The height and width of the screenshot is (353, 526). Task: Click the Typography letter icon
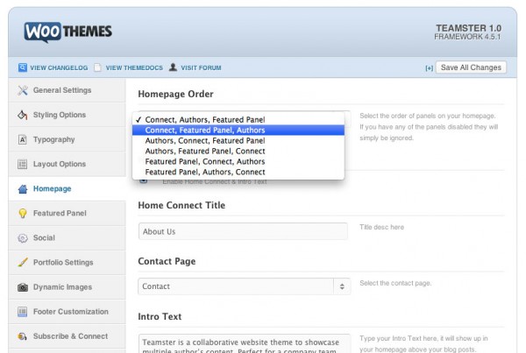[x=23, y=139]
